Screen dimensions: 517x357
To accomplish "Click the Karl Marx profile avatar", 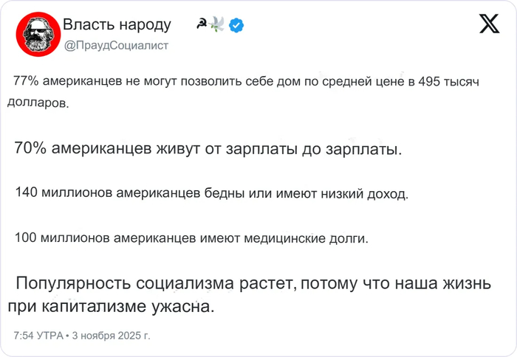I will coord(35,35).
